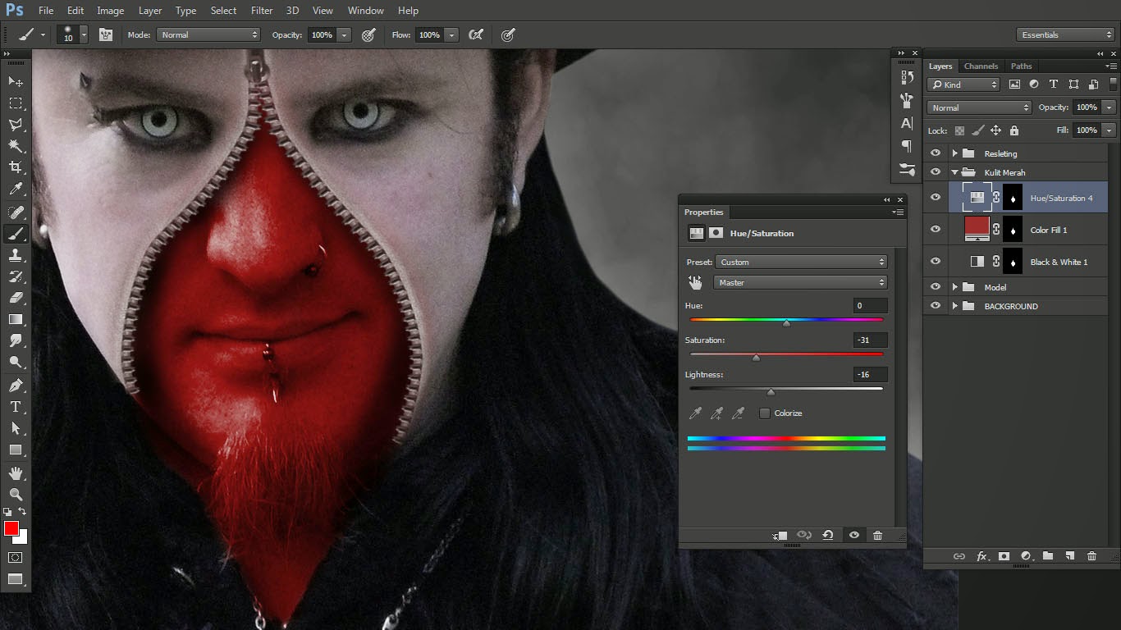Screen dimensions: 1121x630
Task: Open the Master channel dropdown
Action: click(x=801, y=282)
